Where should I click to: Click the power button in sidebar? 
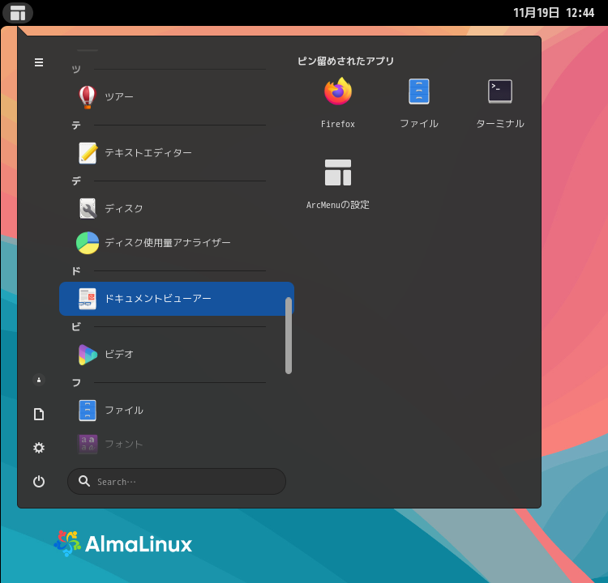click(x=39, y=482)
